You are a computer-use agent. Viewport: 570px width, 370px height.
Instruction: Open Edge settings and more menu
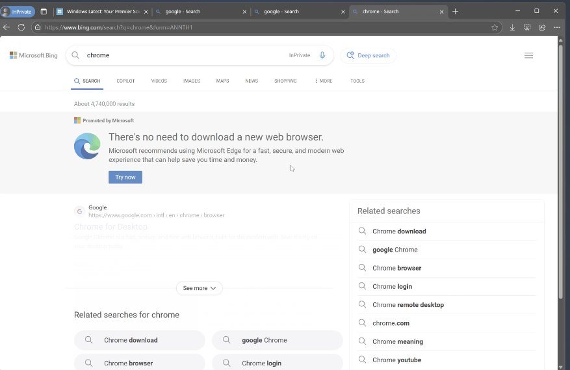coord(557,27)
